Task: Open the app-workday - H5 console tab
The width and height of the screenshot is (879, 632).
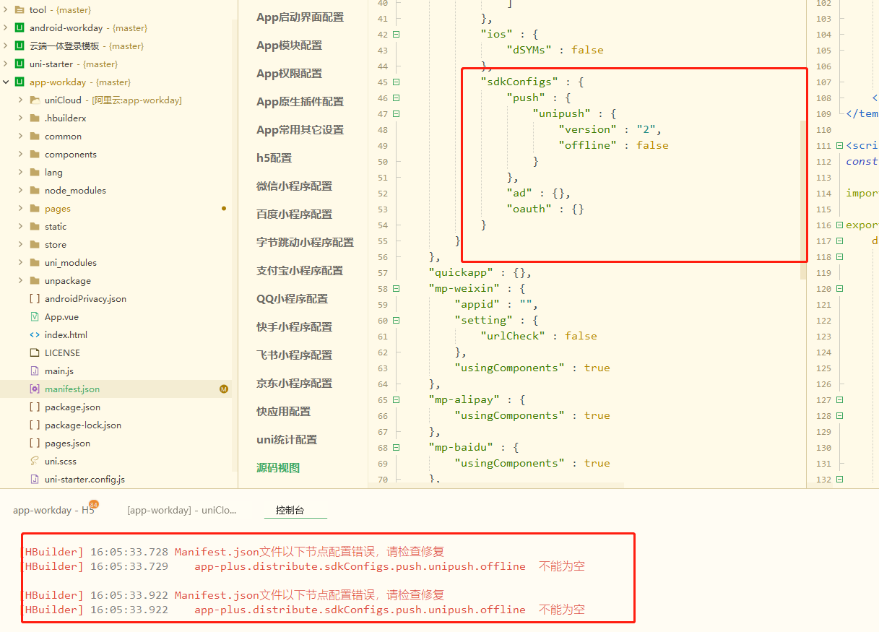Action: 53,510
